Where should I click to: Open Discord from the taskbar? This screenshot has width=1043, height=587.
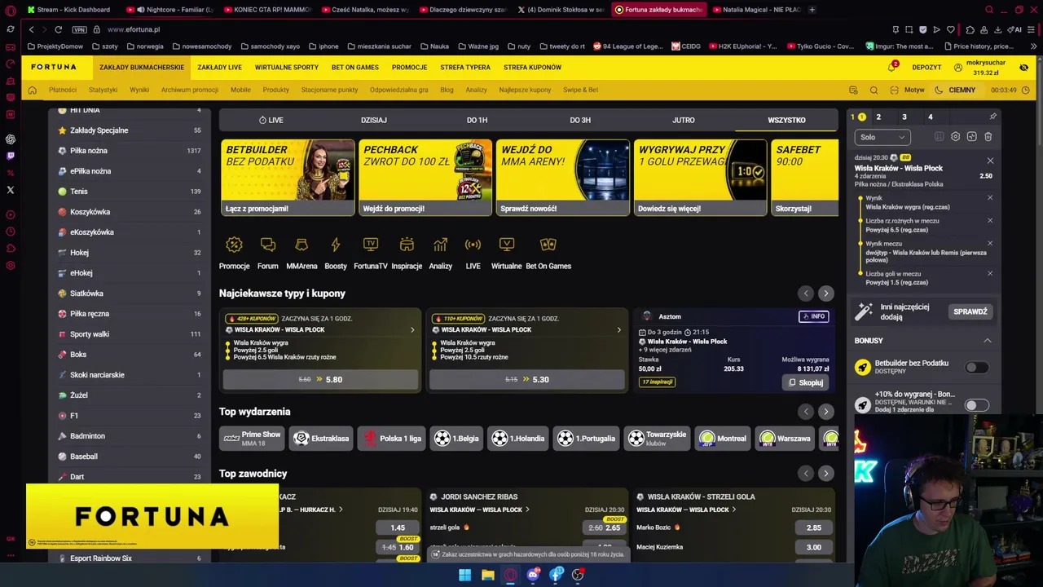pos(533,575)
